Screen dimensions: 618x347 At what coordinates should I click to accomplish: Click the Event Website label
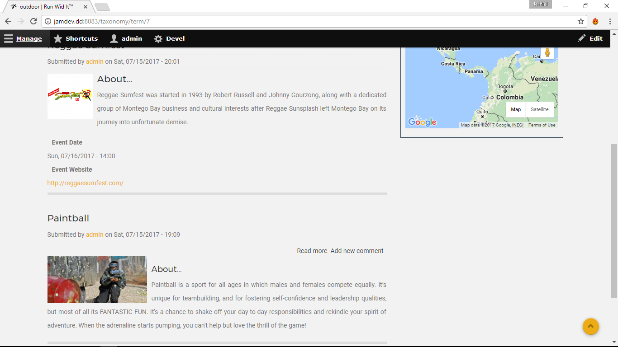coord(72,169)
